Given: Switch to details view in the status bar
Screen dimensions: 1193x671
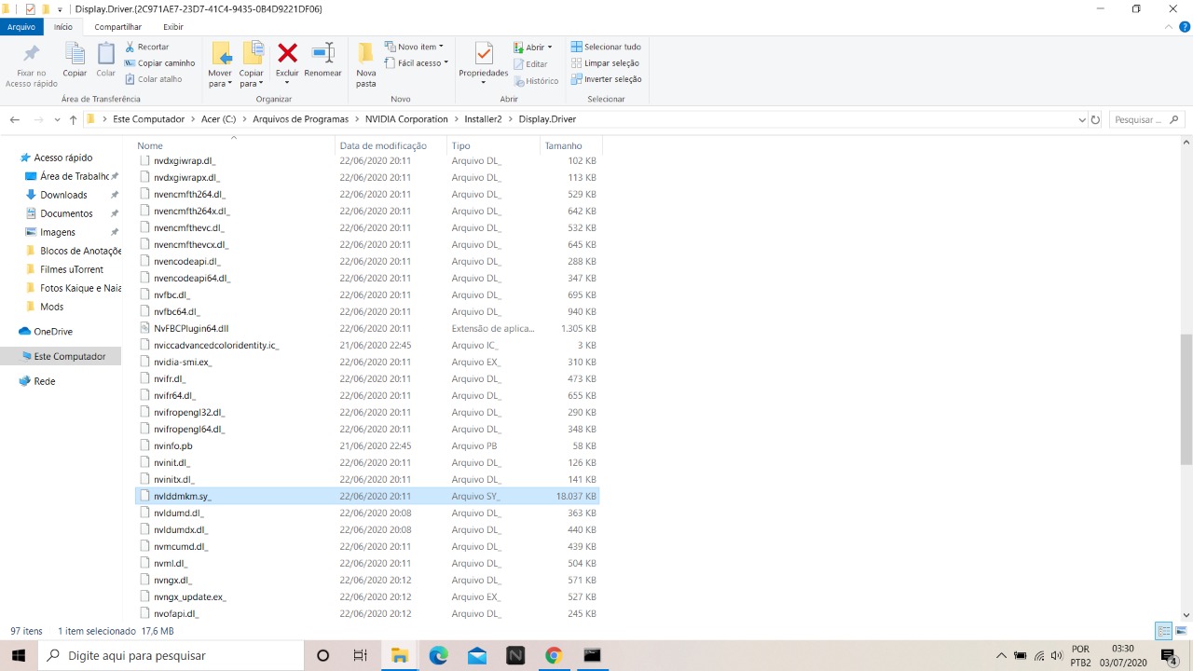Looking at the screenshot, I should tap(1163, 631).
